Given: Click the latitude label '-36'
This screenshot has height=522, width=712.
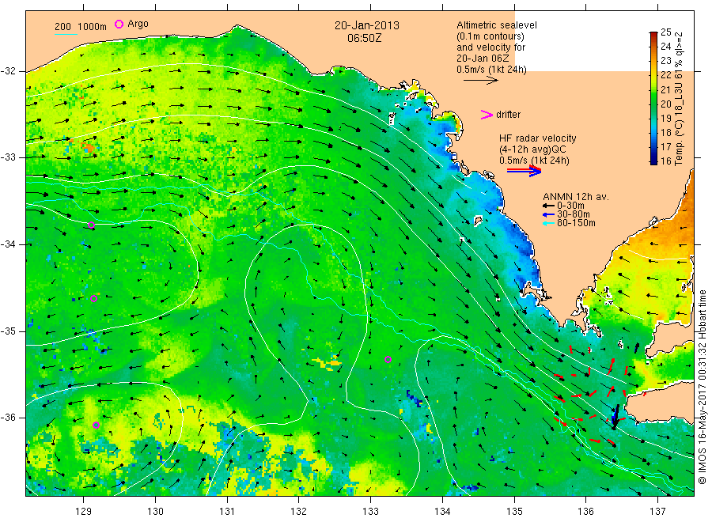Looking at the screenshot, I should click(8, 417).
